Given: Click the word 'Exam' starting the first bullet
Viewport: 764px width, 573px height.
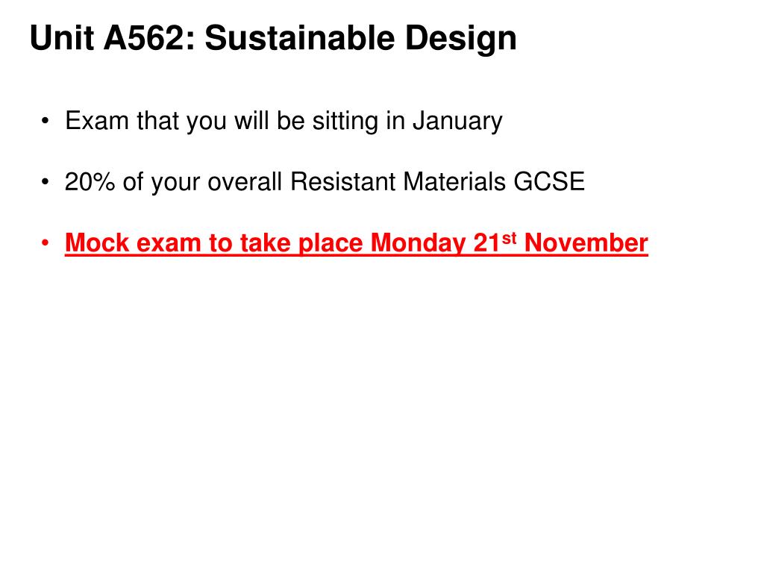Looking at the screenshot, I should point(96,120).
